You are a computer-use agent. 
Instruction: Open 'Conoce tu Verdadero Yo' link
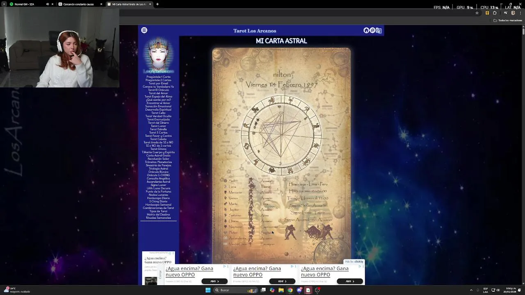158,87
